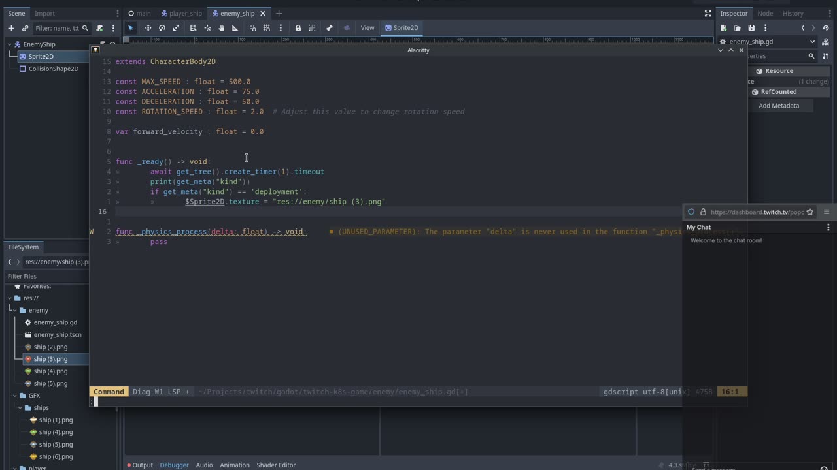Viewport: 837px width, 470px height.
Task: Open documentation for this object
Action: [x=825, y=42]
